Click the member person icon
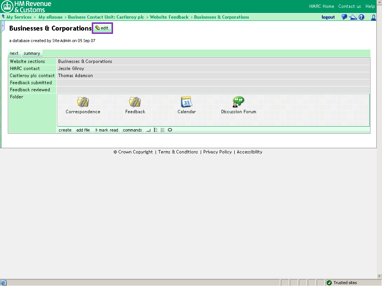Screen dimensions: 382x286 coord(373,17)
